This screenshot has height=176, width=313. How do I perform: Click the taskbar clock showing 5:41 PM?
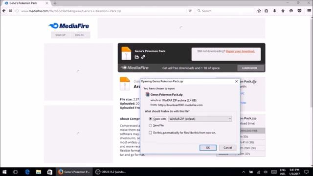point(294,172)
